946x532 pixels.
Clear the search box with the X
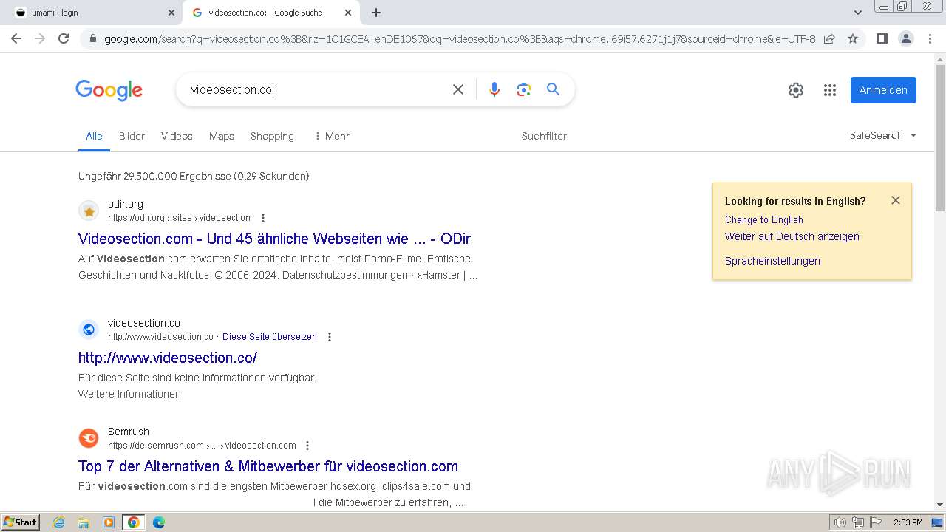(x=458, y=89)
